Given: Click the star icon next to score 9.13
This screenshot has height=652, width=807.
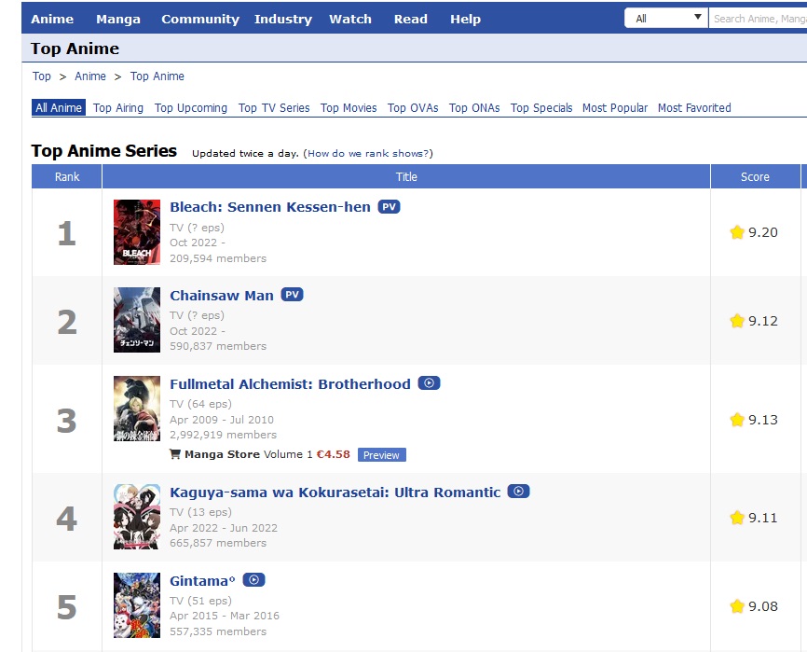Looking at the screenshot, I should tap(737, 420).
